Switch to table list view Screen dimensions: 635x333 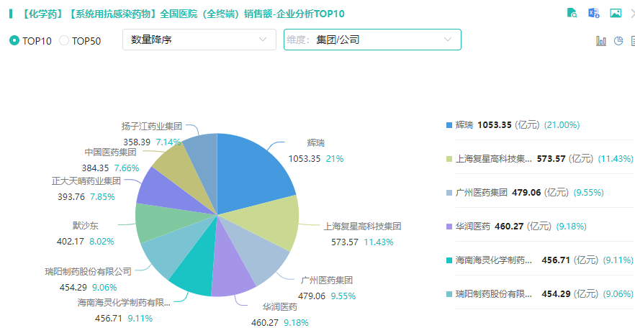[632, 41]
